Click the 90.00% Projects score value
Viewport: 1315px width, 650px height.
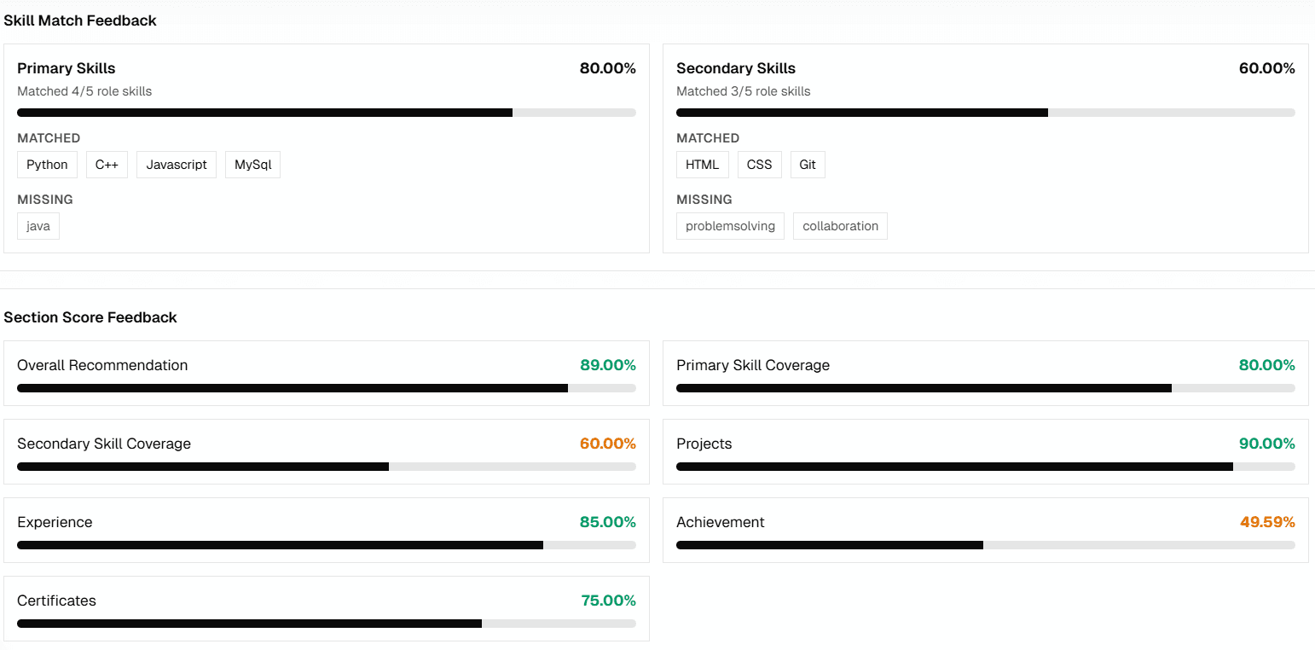[1267, 444]
